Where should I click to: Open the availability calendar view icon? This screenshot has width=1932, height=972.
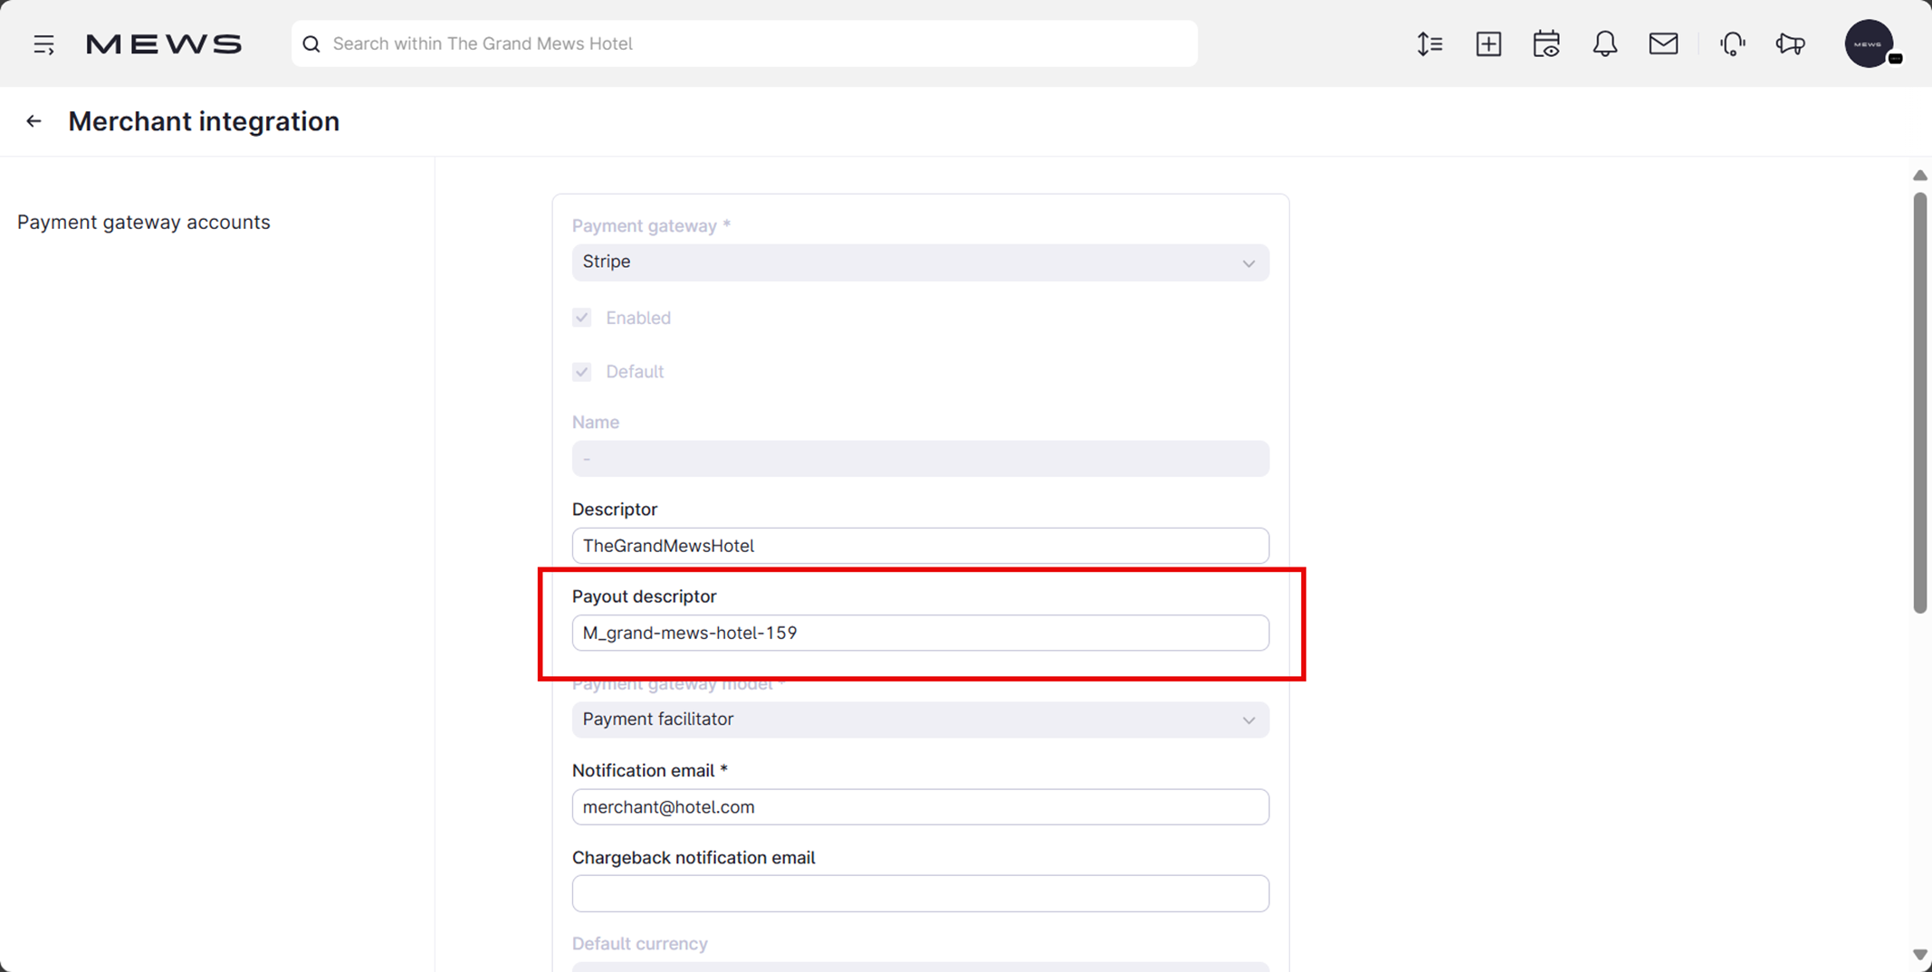coord(1546,43)
